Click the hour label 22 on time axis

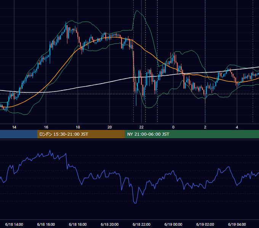141,127
